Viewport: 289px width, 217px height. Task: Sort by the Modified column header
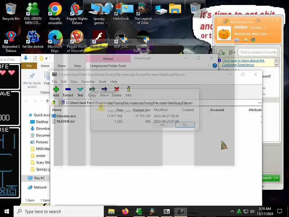(161, 110)
